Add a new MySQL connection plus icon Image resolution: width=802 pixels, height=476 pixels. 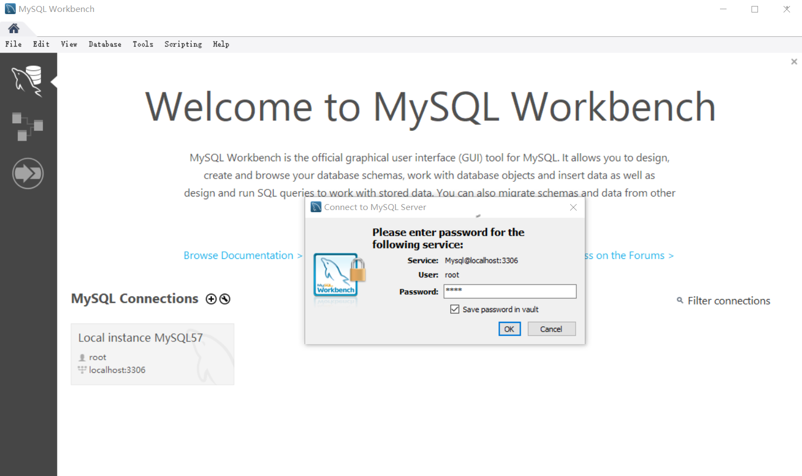[211, 299]
